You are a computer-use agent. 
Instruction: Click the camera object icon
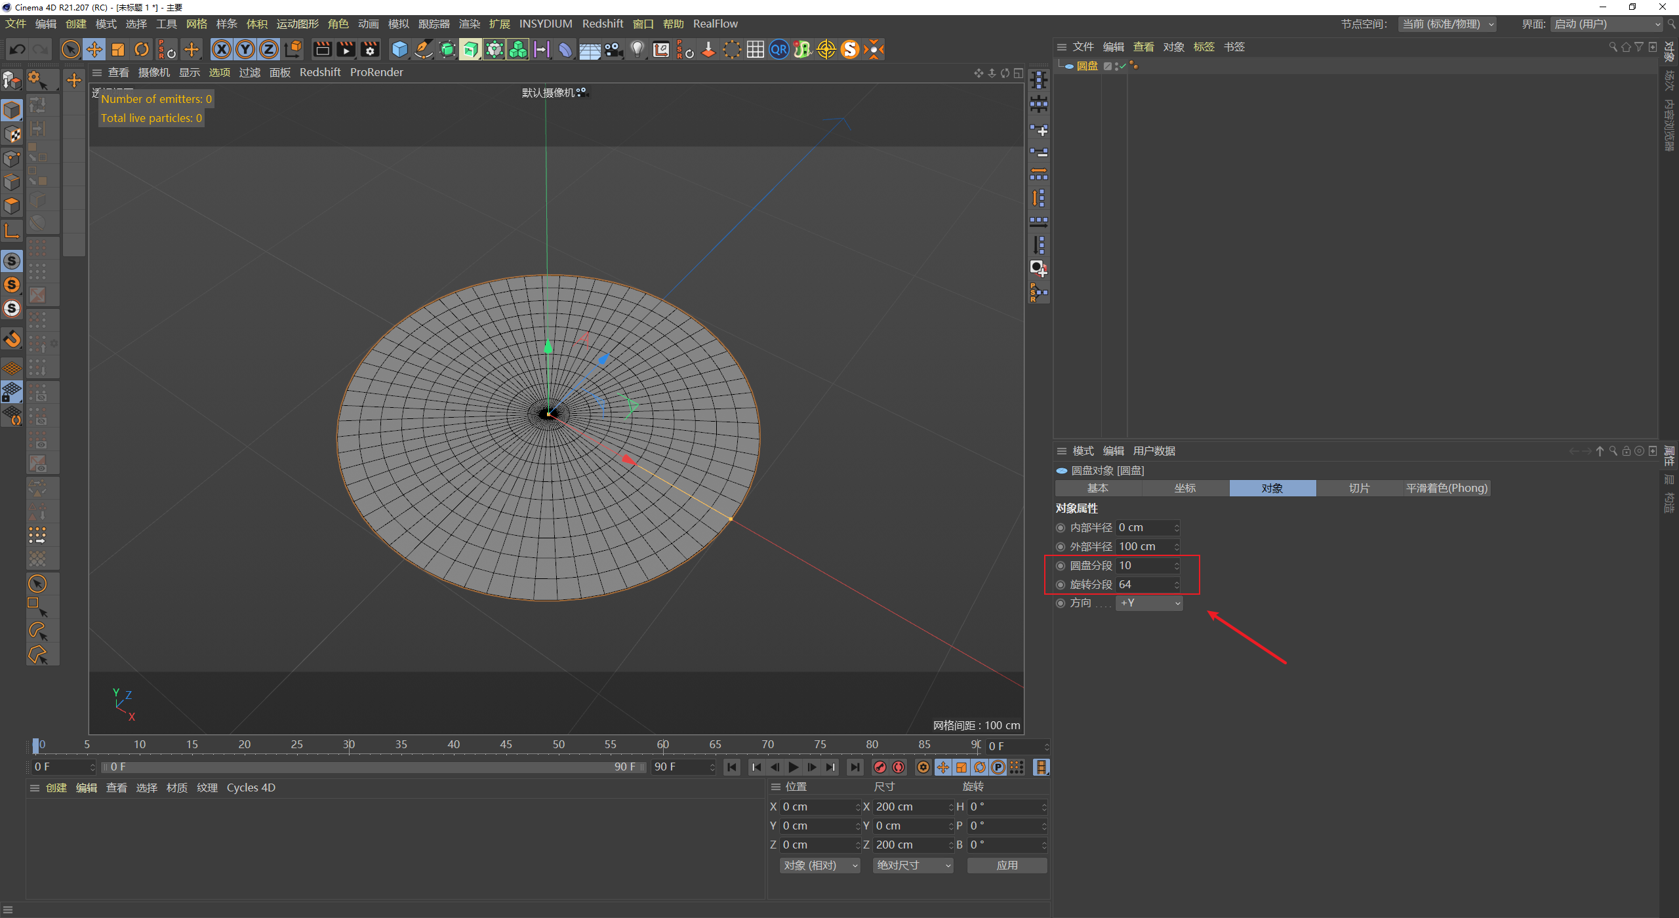click(613, 49)
